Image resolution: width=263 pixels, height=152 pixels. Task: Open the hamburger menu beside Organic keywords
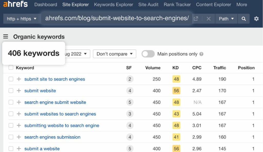click(6, 37)
